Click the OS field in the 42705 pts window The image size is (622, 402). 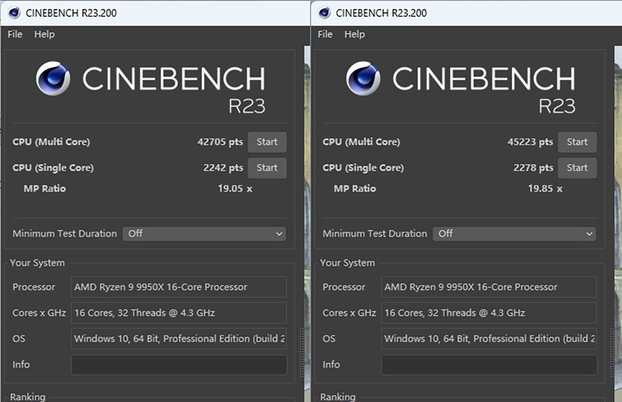[x=179, y=339]
